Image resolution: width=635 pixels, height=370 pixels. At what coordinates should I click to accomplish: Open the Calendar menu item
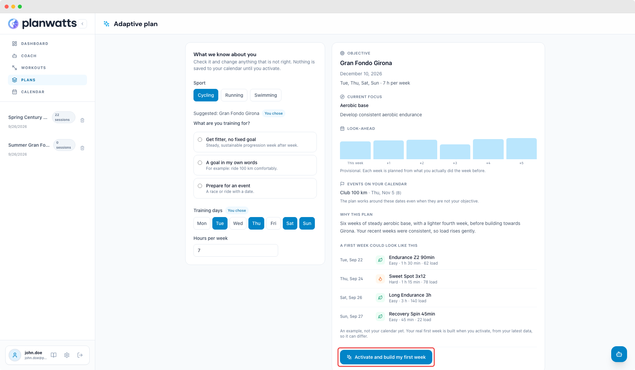click(47, 92)
